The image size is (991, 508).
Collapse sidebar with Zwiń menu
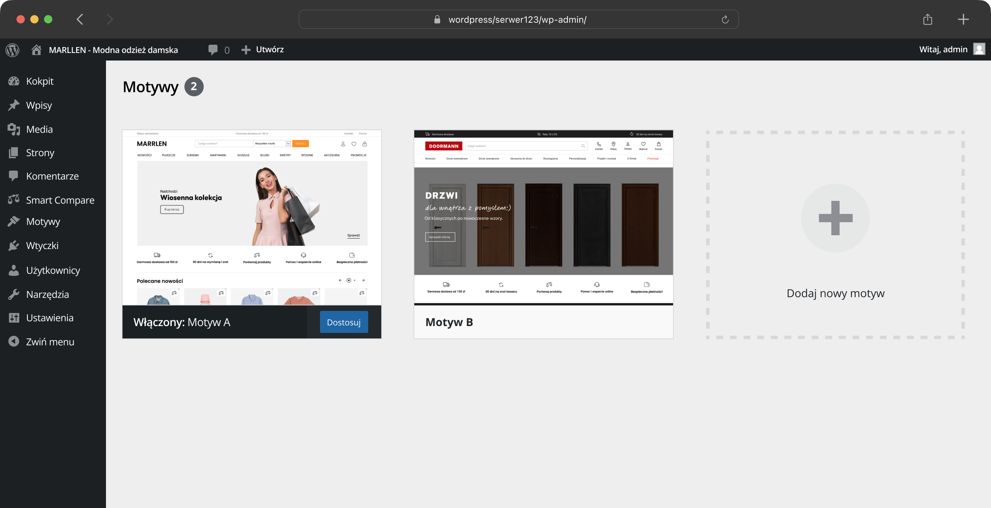(50, 342)
